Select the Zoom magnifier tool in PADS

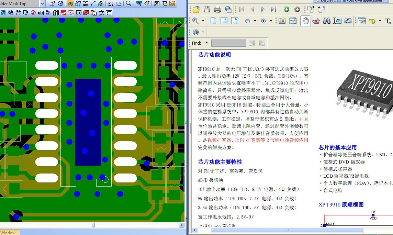[x=128, y=3]
